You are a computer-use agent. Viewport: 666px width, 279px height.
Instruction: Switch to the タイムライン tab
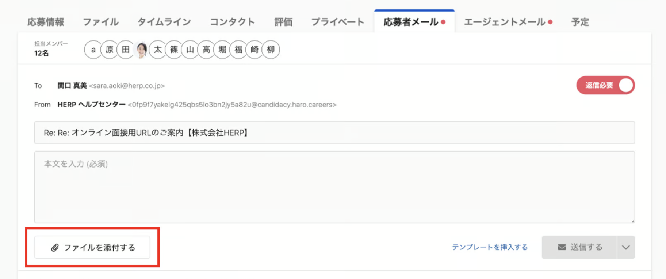pyautogui.click(x=164, y=22)
